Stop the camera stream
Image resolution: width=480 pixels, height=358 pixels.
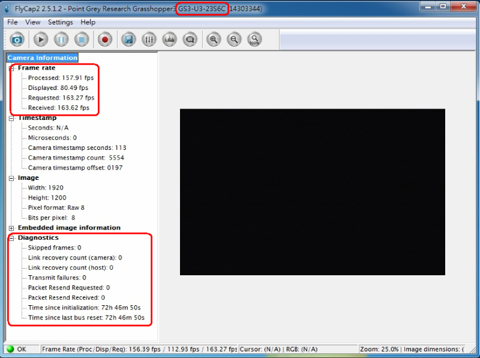(x=82, y=40)
